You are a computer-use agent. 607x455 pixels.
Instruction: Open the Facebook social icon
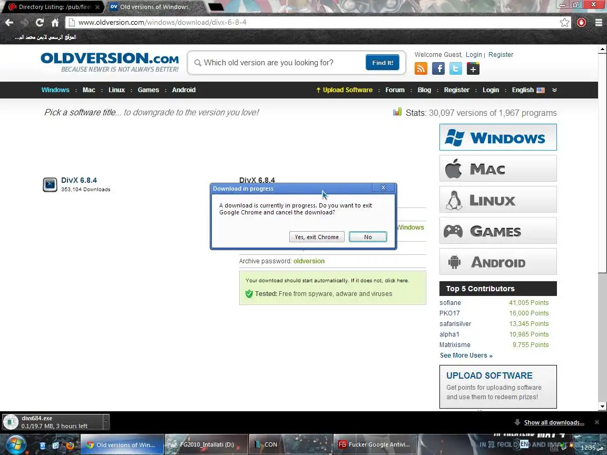pyautogui.click(x=438, y=68)
